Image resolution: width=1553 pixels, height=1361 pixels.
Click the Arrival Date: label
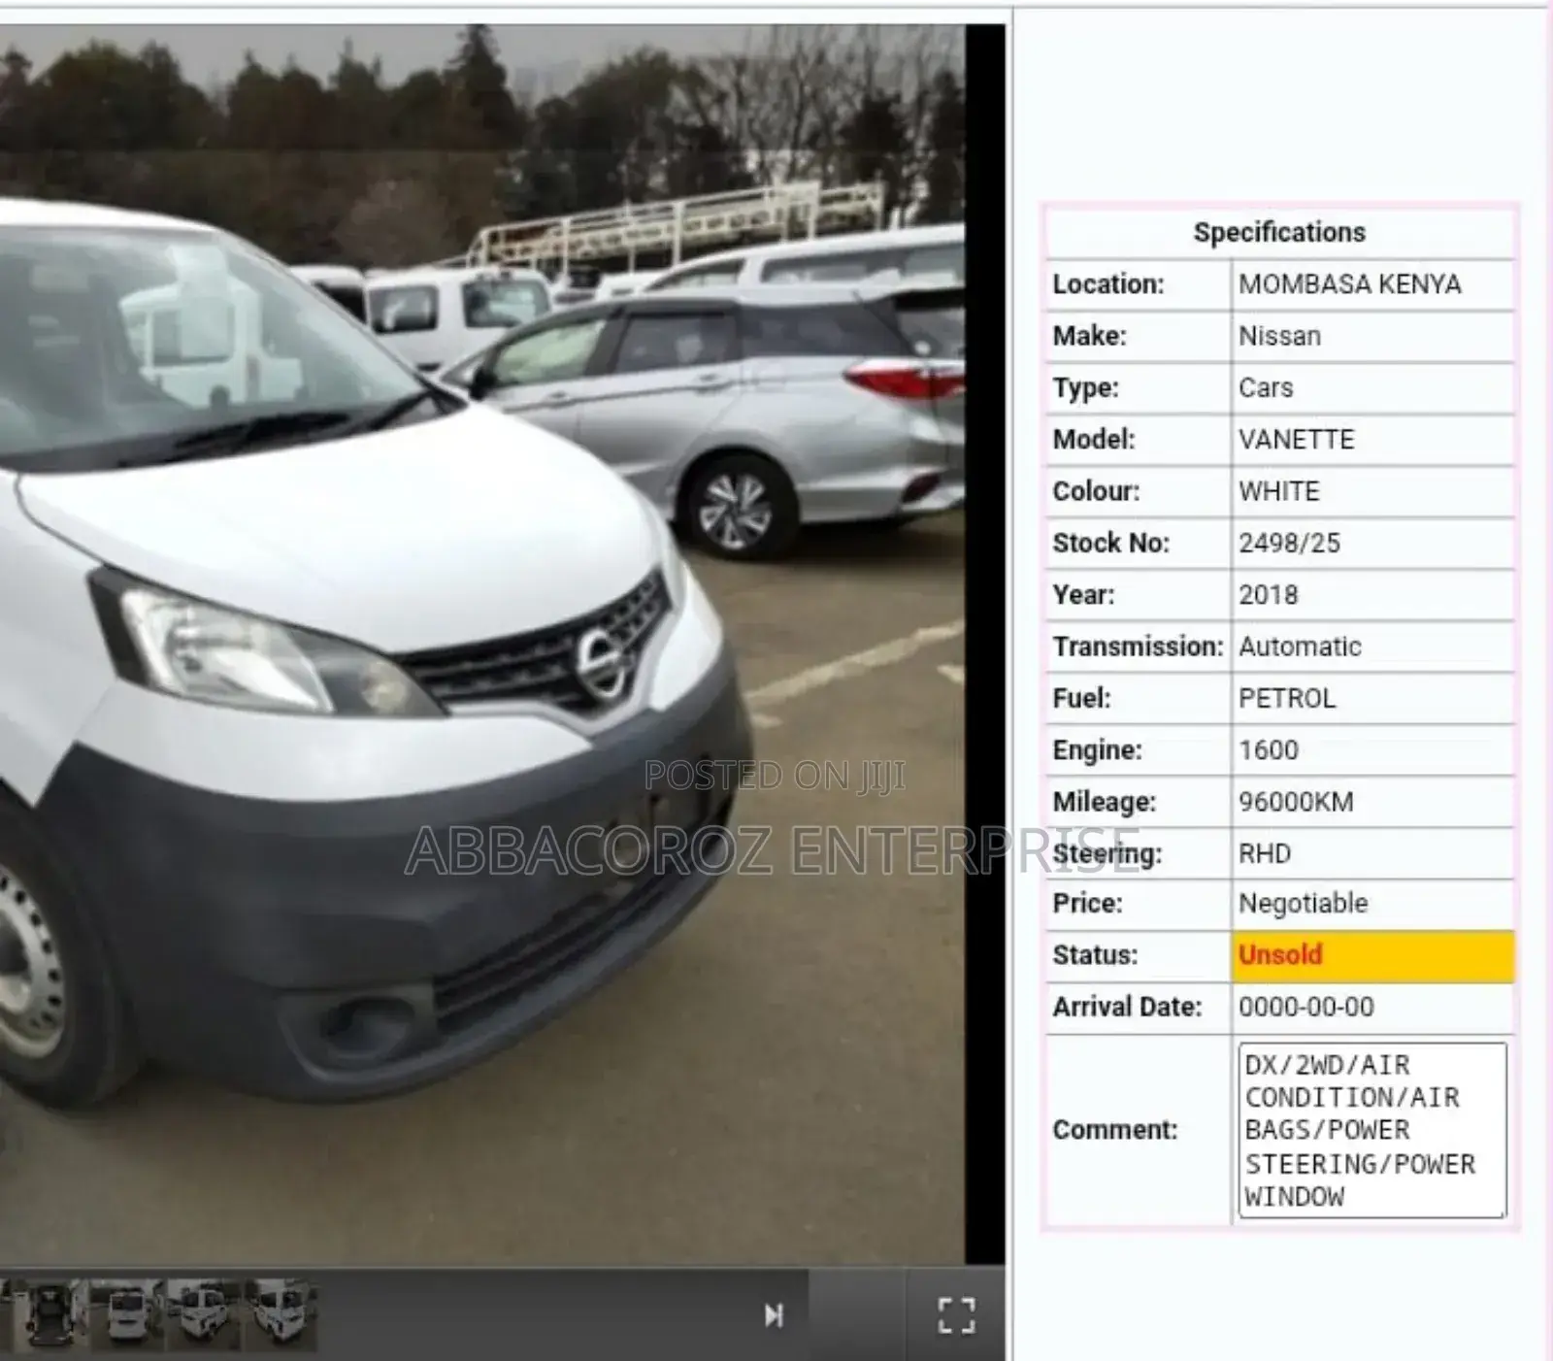[1127, 1007]
